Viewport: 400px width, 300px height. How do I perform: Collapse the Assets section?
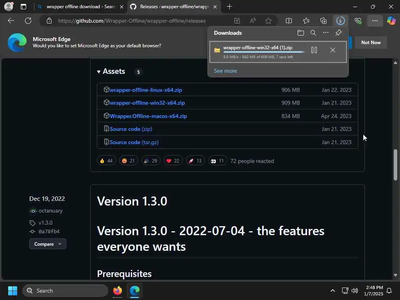pos(111,71)
